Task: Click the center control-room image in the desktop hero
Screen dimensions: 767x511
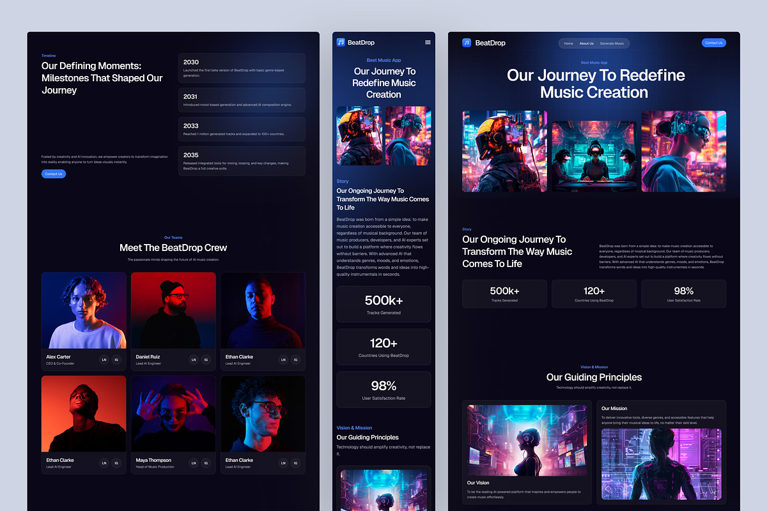Action: click(594, 156)
